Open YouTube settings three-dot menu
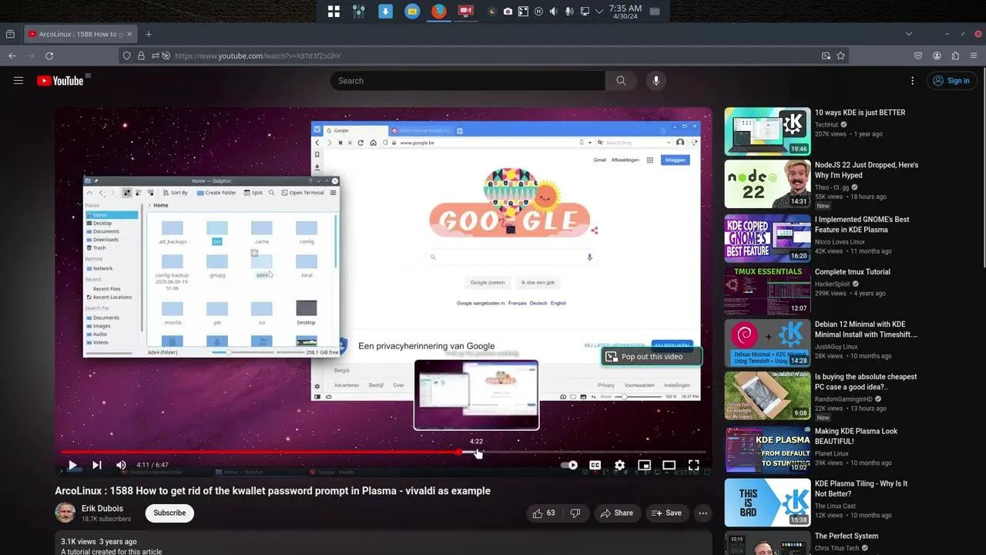This screenshot has width=986, height=555. [913, 80]
